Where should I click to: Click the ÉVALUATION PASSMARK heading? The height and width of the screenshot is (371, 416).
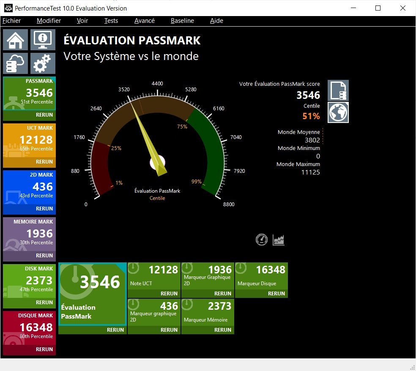click(x=132, y=41)
